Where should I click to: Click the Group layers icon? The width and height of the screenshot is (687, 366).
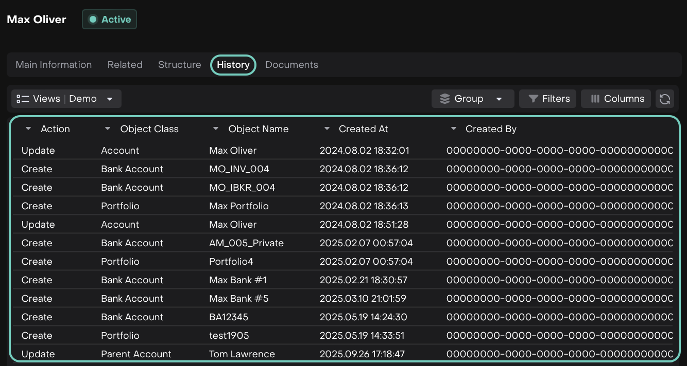(x=444, y=99)
